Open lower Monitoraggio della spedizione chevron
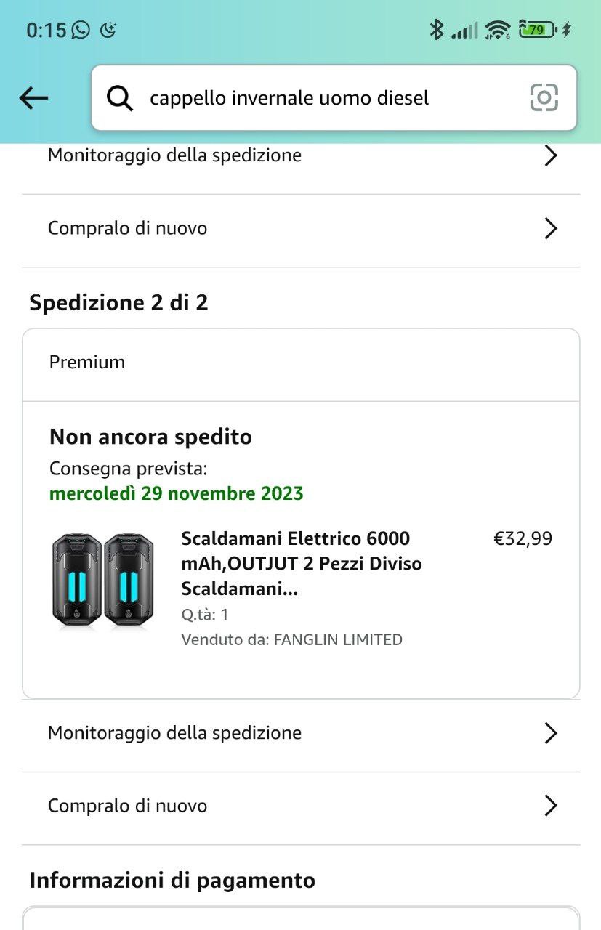Viewport: 601px width, 930px height. click(550, 733)
